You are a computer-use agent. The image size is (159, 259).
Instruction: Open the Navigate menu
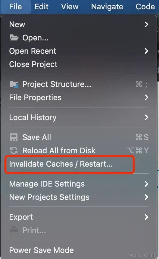[107, 7]
